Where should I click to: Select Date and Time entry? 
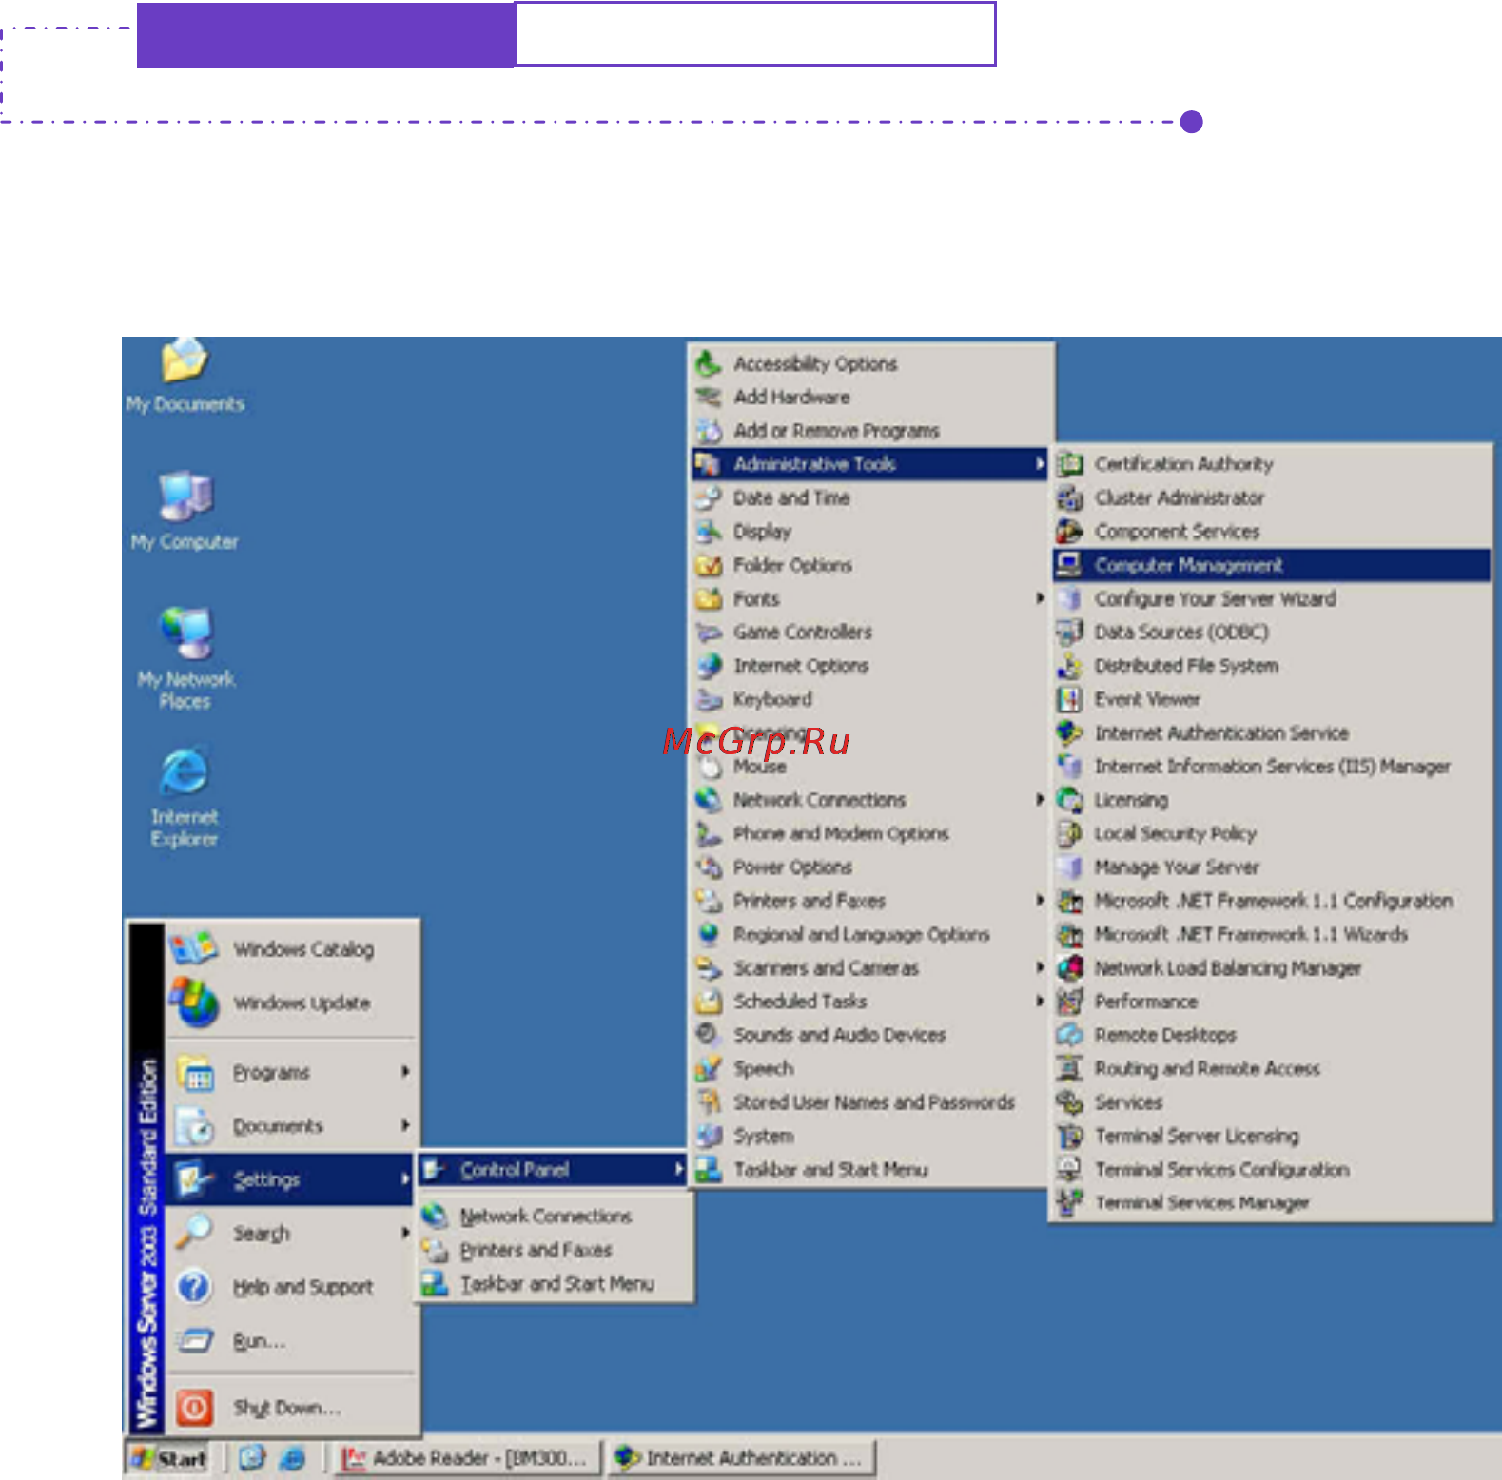(869, 497)
